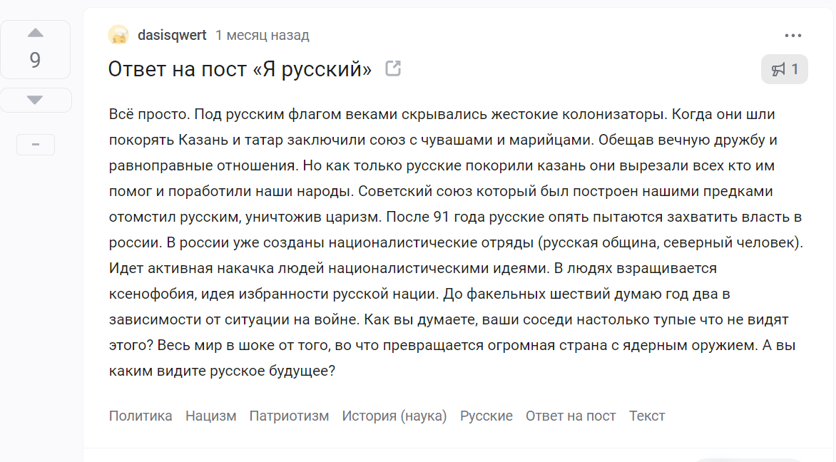
Task: Click the count 1 beside the megaphone
Action: click(795, 69)
